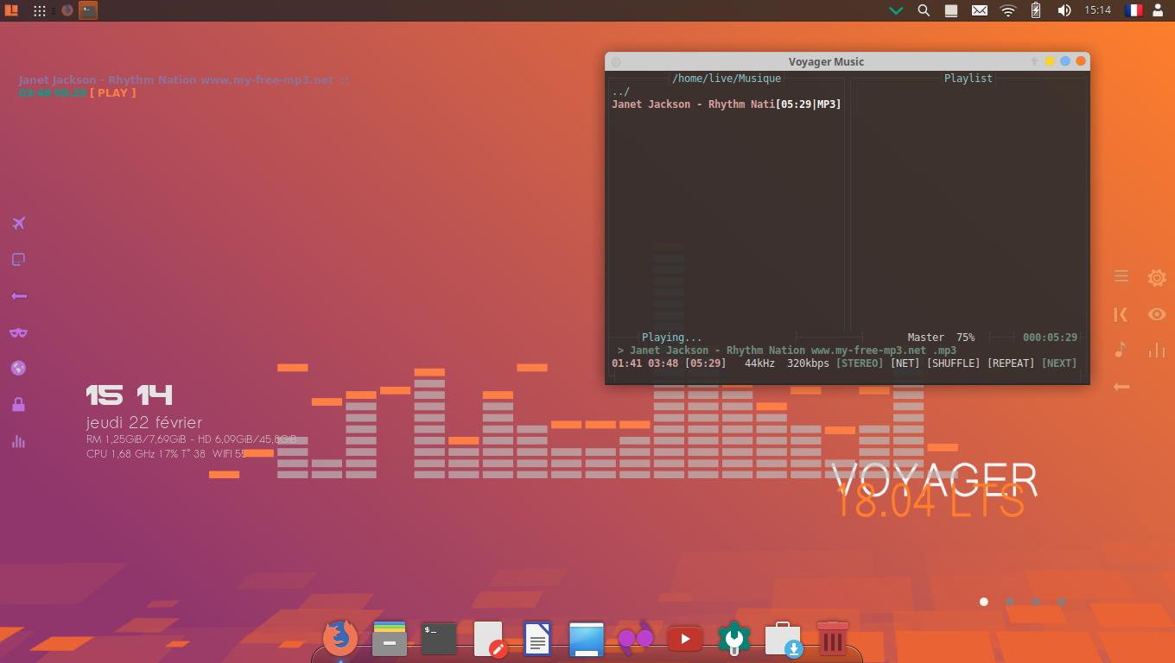Open Firefox from the dock
Image resolution: width=1175 pixels, height=663 pixels.
point(340,639)
